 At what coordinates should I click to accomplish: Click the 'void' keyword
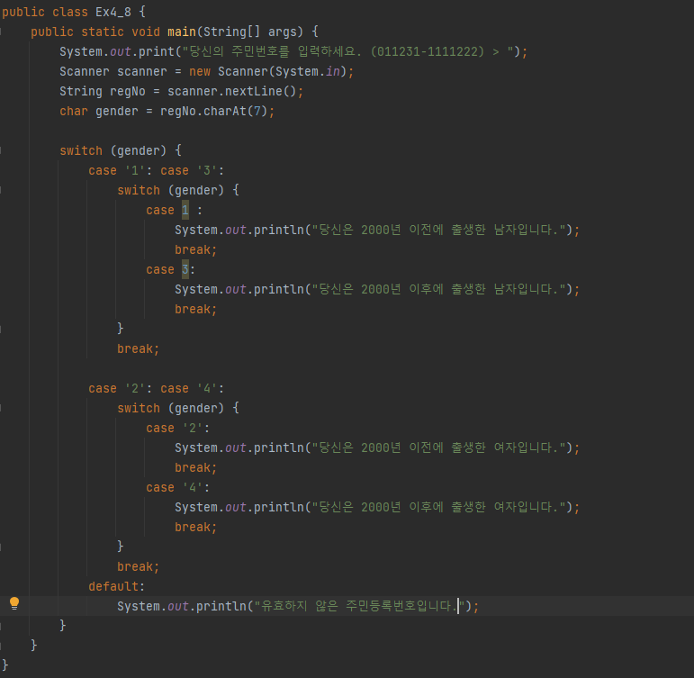[x=146, y=32]
